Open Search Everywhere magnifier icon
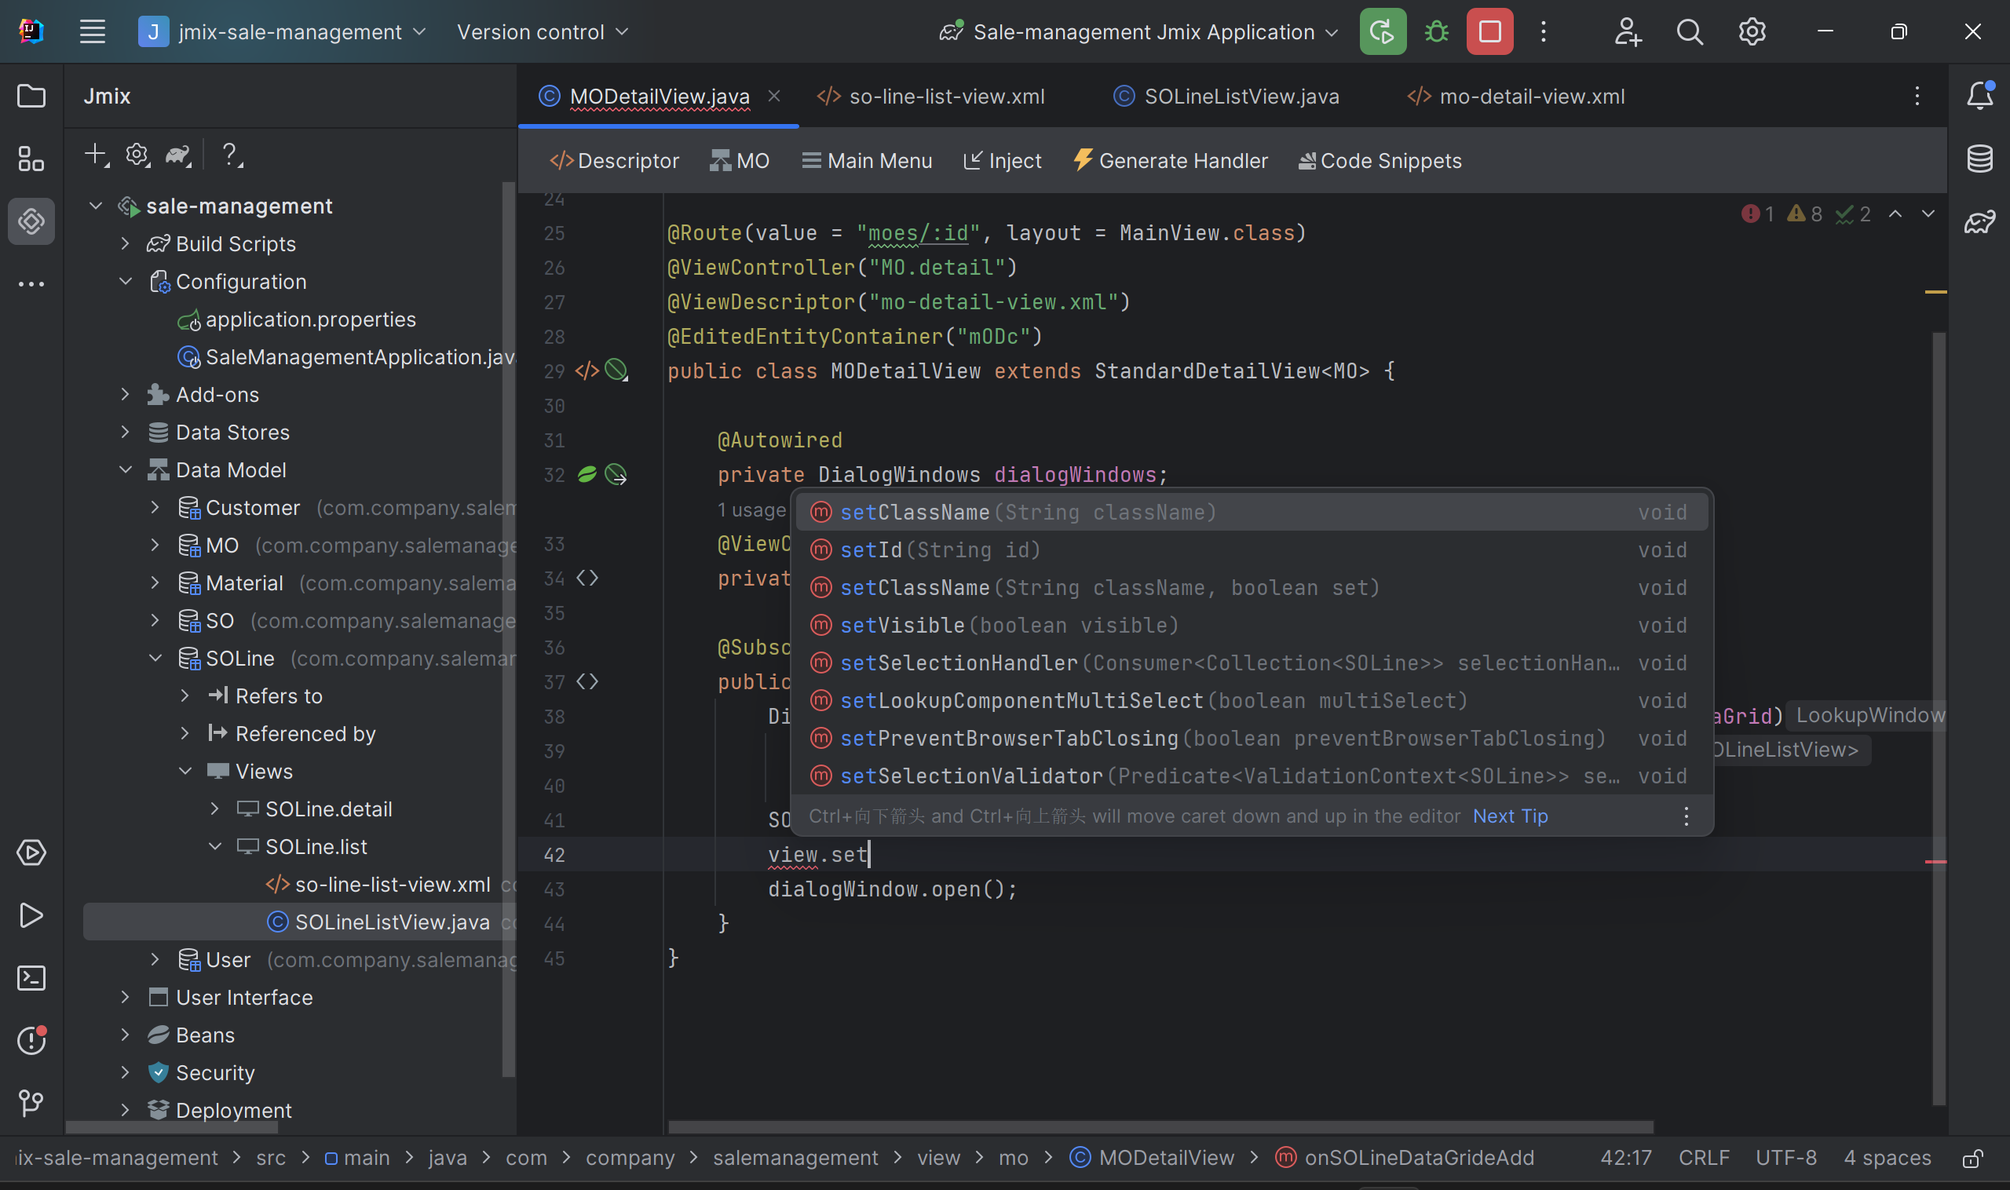This screenshot has height=1190, width=2010. point(1689,32)
